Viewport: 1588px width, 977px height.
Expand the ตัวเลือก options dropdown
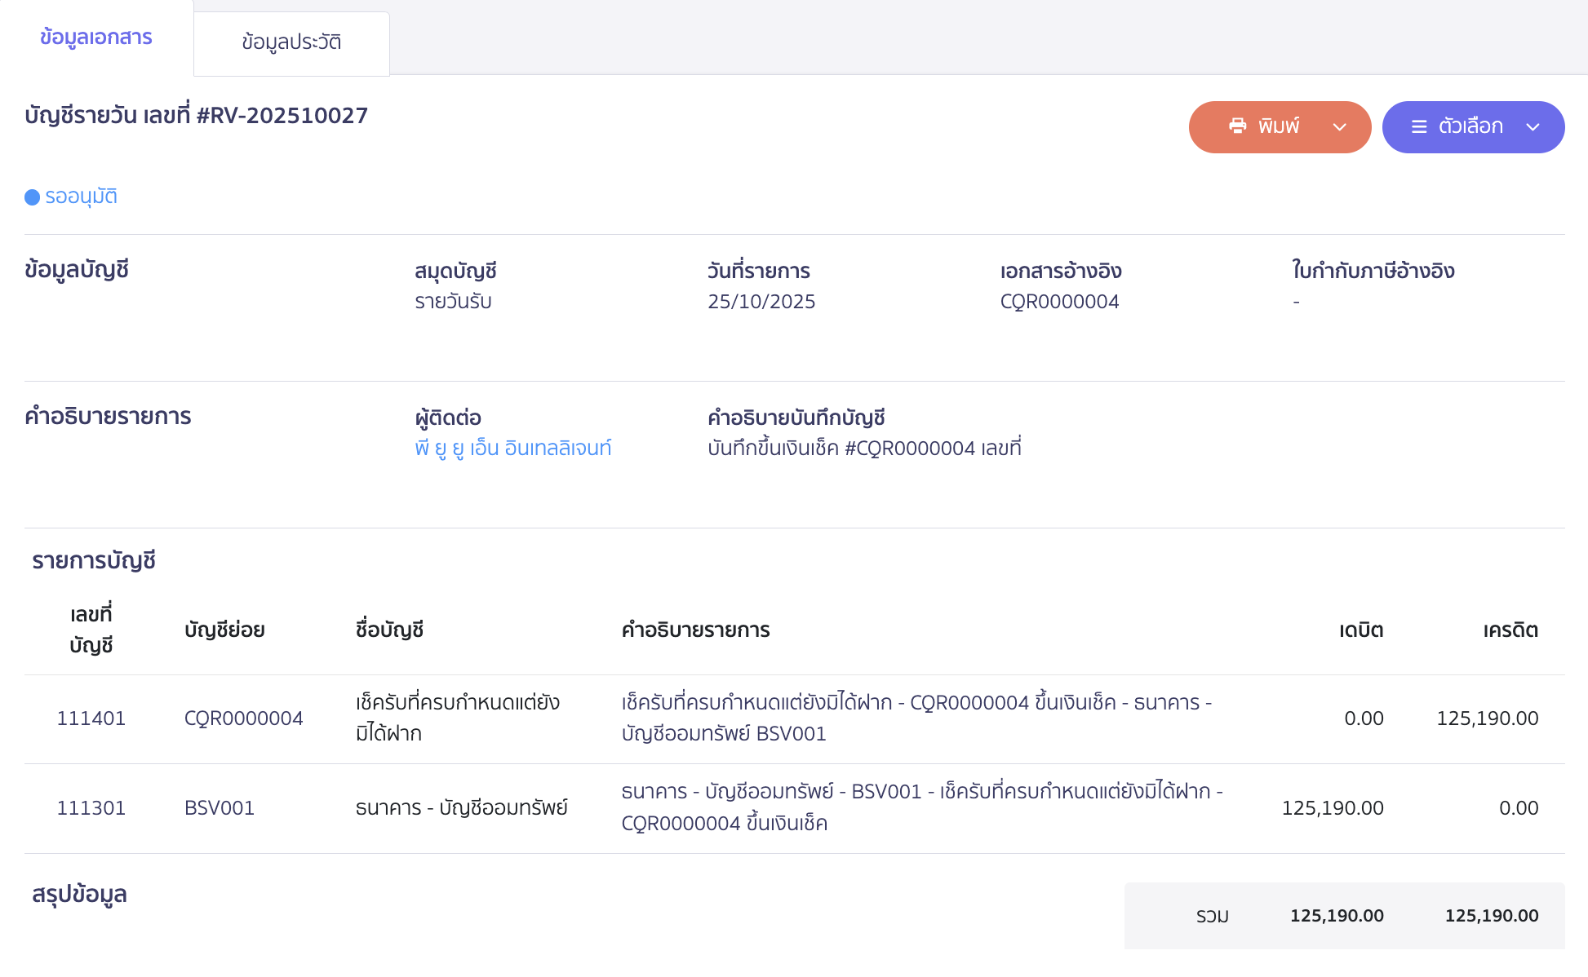pos(1533,127)
